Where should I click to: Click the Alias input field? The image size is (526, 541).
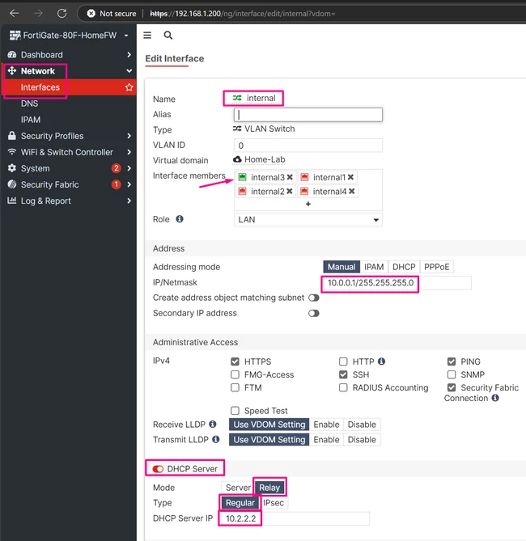pyautogui.click(x=308, y=115)
